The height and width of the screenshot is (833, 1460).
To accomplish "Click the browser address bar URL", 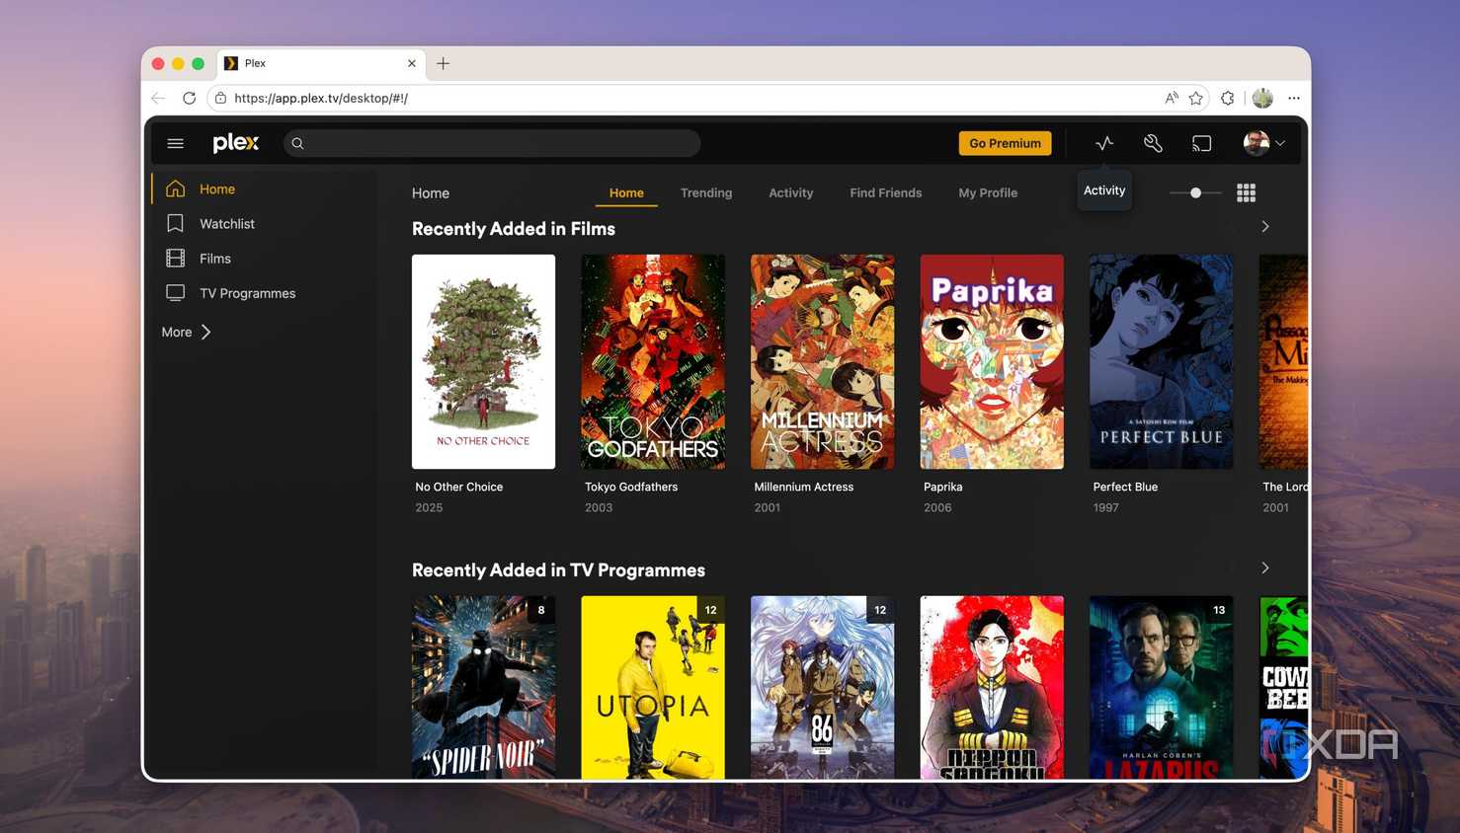I will [x=321, y=98].
